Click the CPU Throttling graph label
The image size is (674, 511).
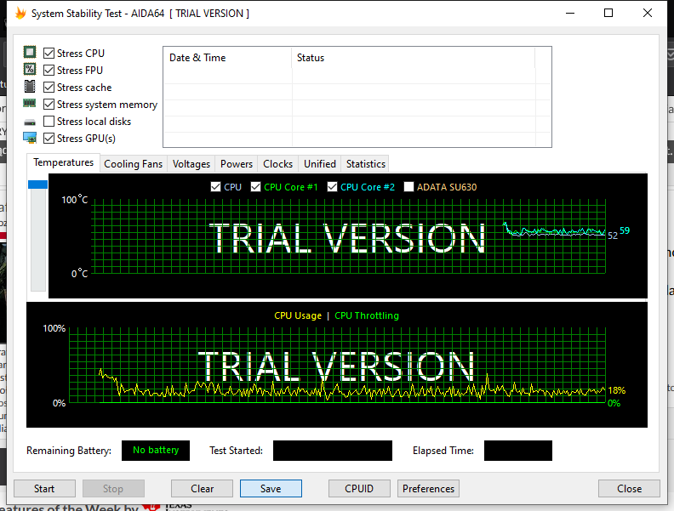click(x=367, y=315)
